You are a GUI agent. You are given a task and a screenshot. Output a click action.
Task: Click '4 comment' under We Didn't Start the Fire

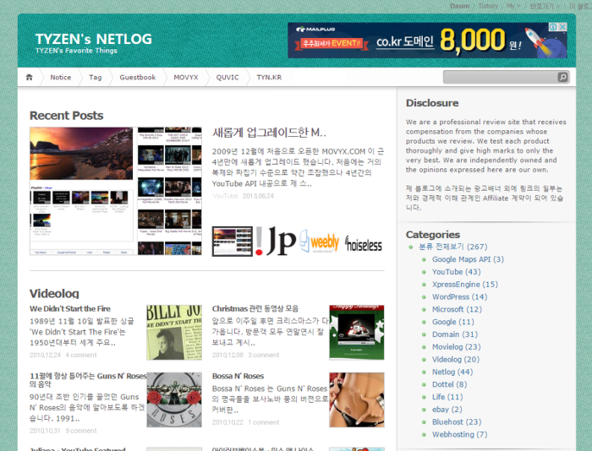81,355
